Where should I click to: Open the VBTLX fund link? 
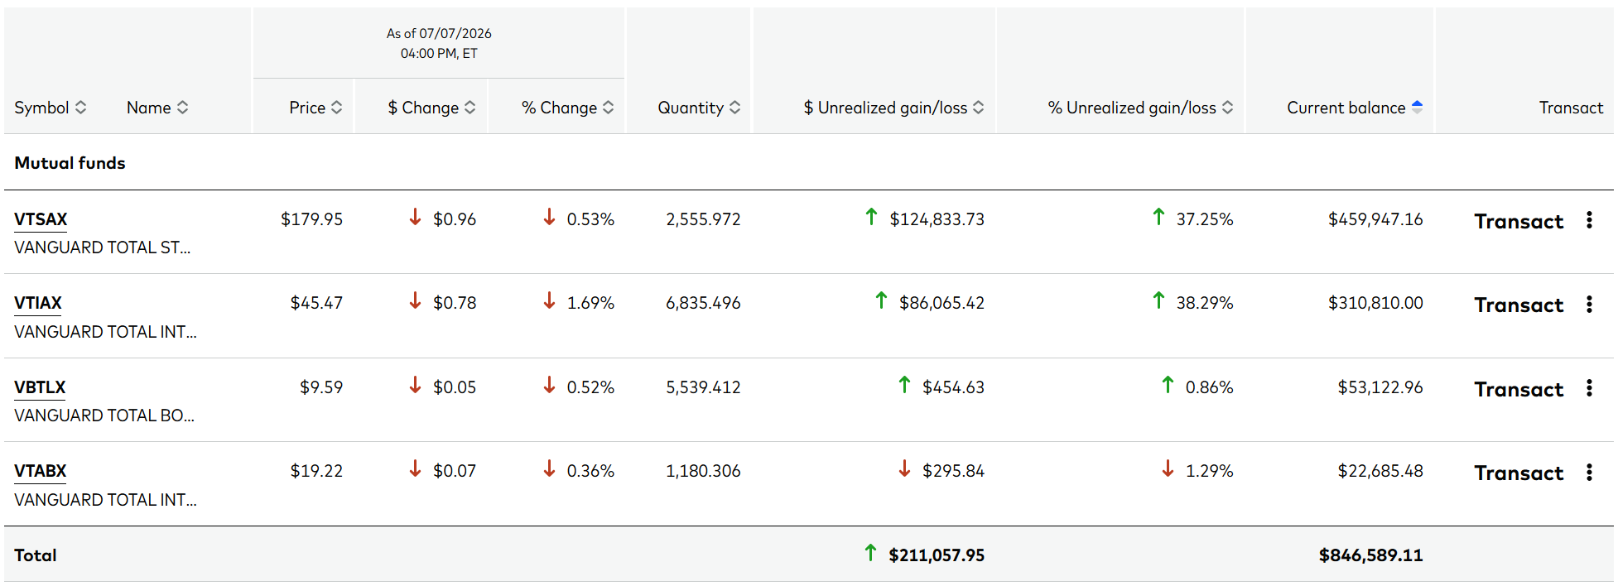(x=40, y=388)
